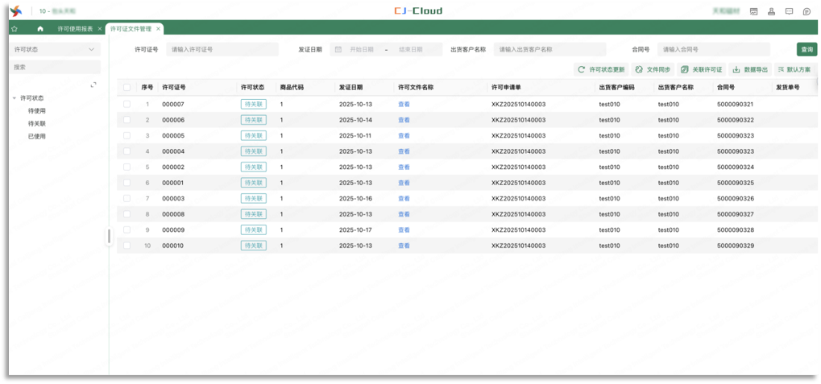The width and height of the screenshot is (821, 384).
Task: Toggle the select-all checkbox in table header
Action: coord(126,87)
